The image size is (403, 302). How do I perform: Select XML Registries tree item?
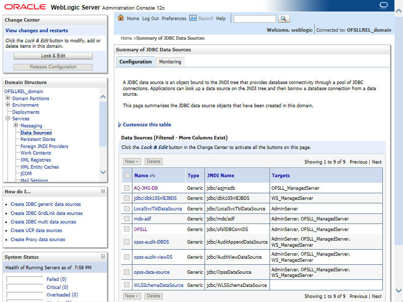[x=35, y=160]
